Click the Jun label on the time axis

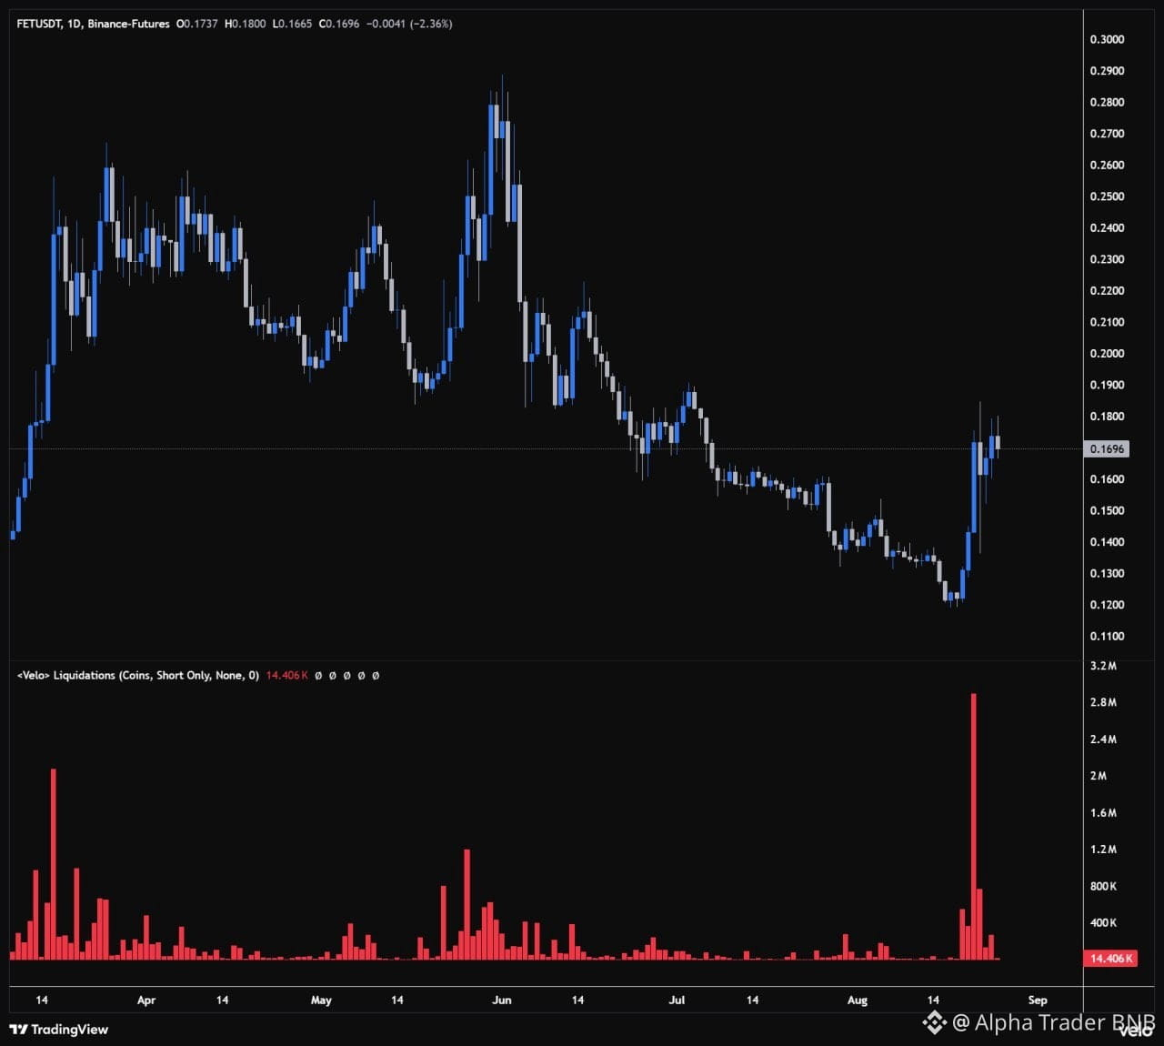point(502,1001)
